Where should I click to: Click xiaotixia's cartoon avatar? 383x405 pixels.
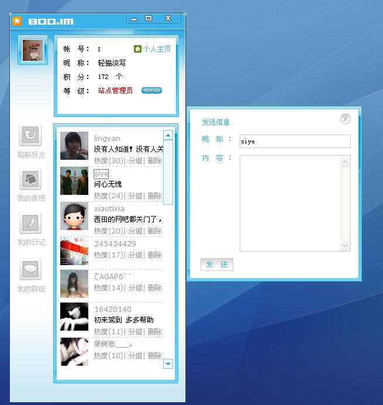tap(74, 216)
